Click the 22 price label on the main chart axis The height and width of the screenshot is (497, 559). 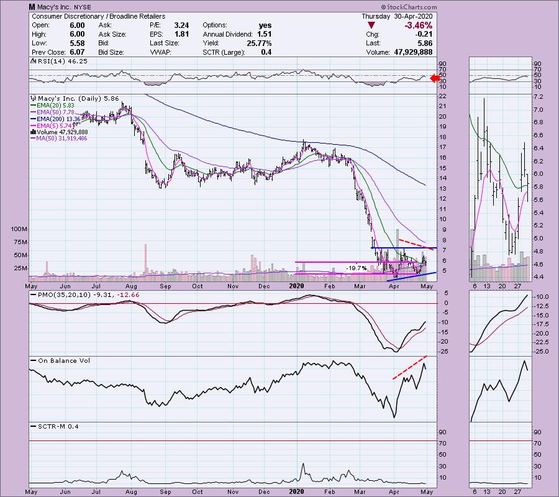[x=443, y=96]
